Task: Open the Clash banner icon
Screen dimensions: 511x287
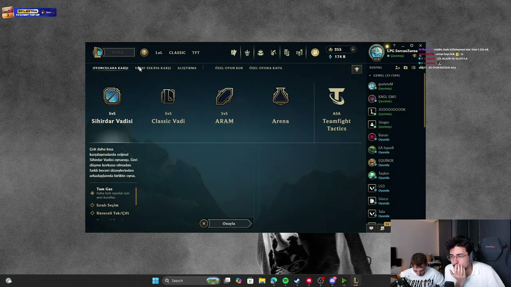Action: pos(286,53)
